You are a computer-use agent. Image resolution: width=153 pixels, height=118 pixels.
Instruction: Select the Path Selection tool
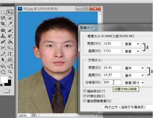pos(3,60)
